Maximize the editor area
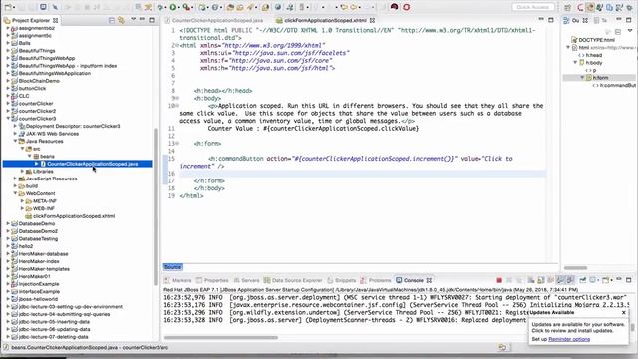This screenshot has width=638, height=359. point(551,20)
